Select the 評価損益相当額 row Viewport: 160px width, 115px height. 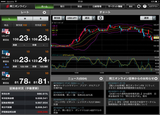pyautogui.click(x=25, y=112)
